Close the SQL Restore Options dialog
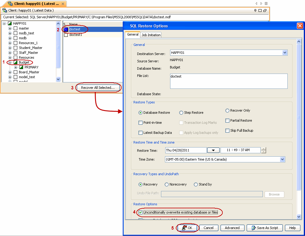 click(300, 26)
